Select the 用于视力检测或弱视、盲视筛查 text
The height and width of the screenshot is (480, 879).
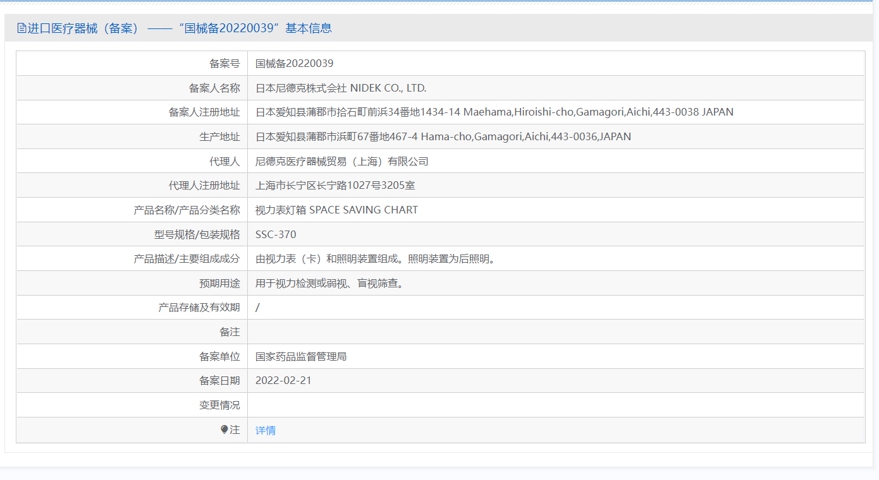329,283
